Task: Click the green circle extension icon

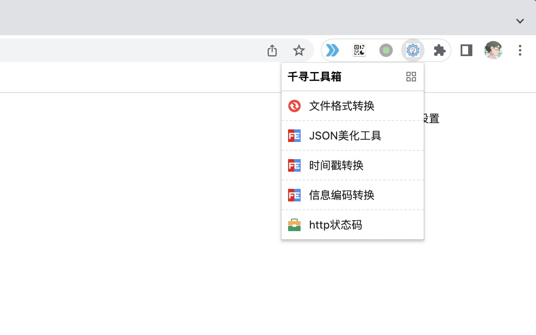Action: (x=386, y=50)
